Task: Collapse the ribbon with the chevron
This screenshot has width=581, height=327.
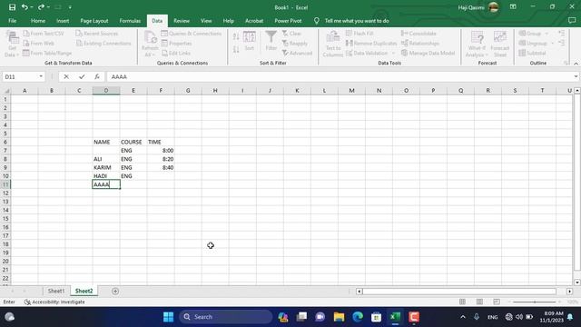Action: point(576,64)
